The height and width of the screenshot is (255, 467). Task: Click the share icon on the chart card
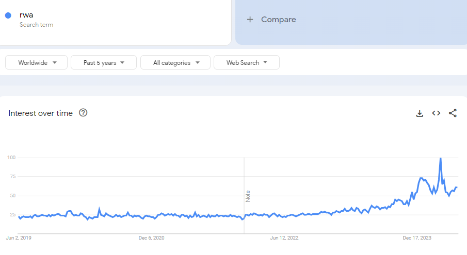pos(453,113)
